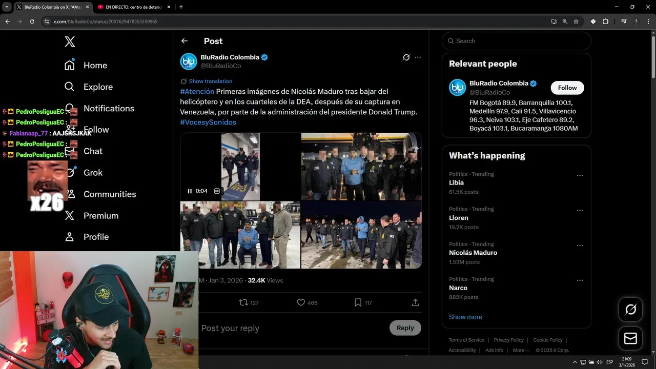Viewport: 656px width, 369px height.
Task: Open a new browser tab with plus
Action: pyautogui.click(x=181, y=7)
